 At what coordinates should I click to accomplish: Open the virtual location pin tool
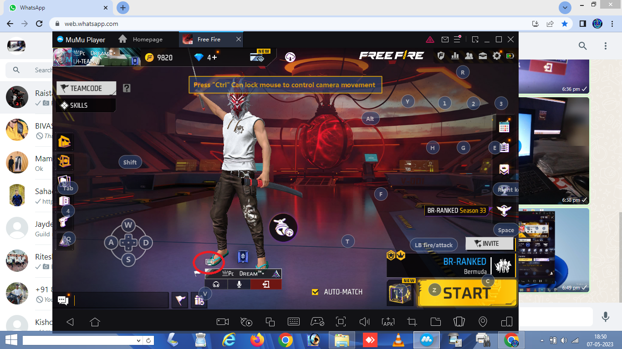(483, 322)
